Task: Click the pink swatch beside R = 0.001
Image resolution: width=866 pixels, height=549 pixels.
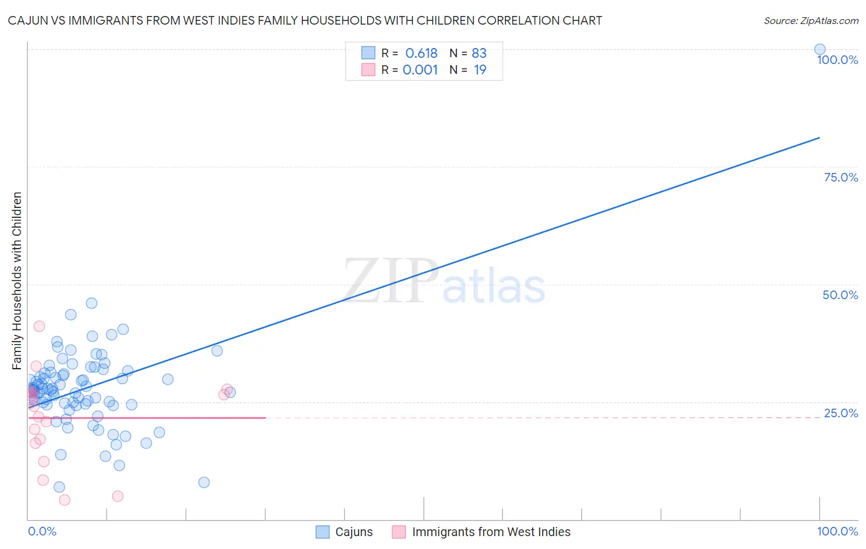Action: tap(368, 70)
